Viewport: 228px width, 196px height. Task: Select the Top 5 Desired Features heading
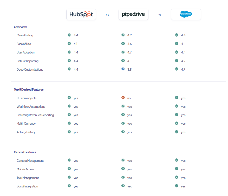29,90
